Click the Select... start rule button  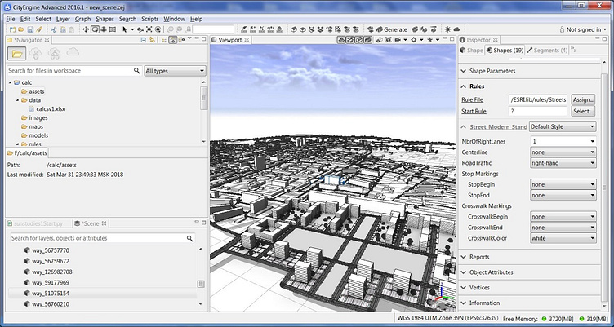coord(583,111)
